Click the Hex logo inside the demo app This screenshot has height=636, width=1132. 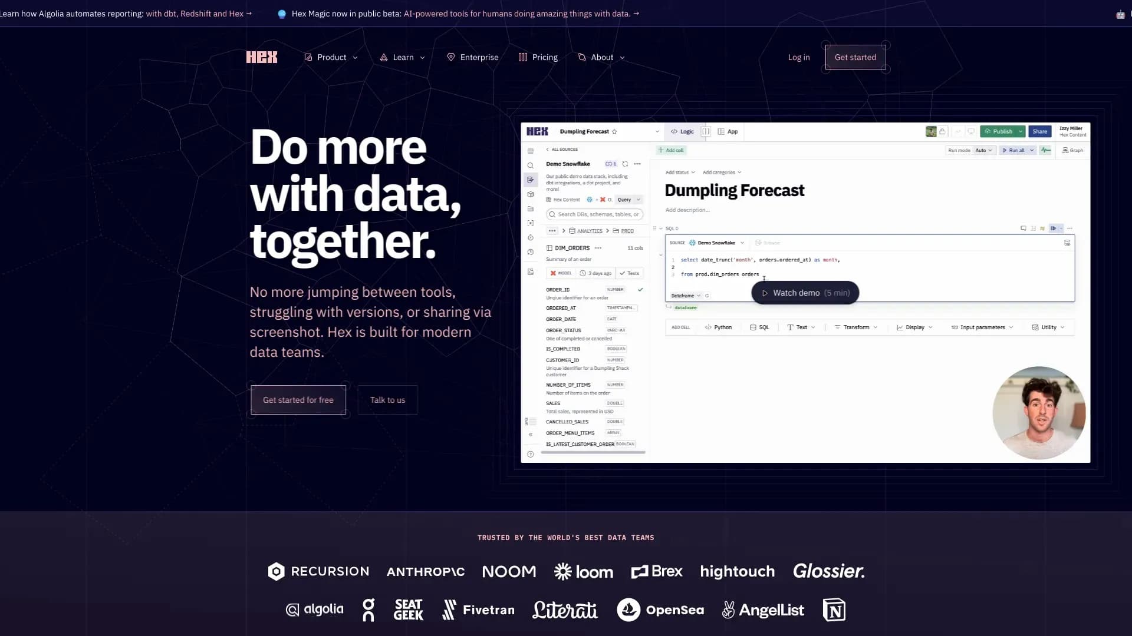[537, 131]
